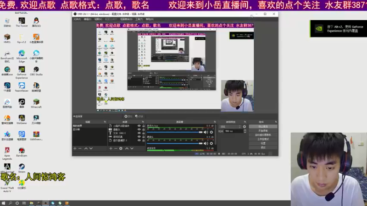Start the virtual camera button
367x206 pixels.
263,135
